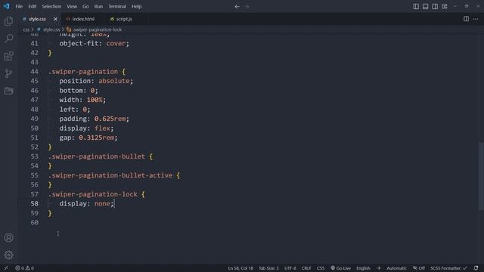
Task: Click the arrow icon in status bar
Action: coord(378,268)
